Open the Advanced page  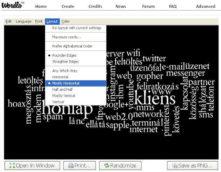point(206,6)
